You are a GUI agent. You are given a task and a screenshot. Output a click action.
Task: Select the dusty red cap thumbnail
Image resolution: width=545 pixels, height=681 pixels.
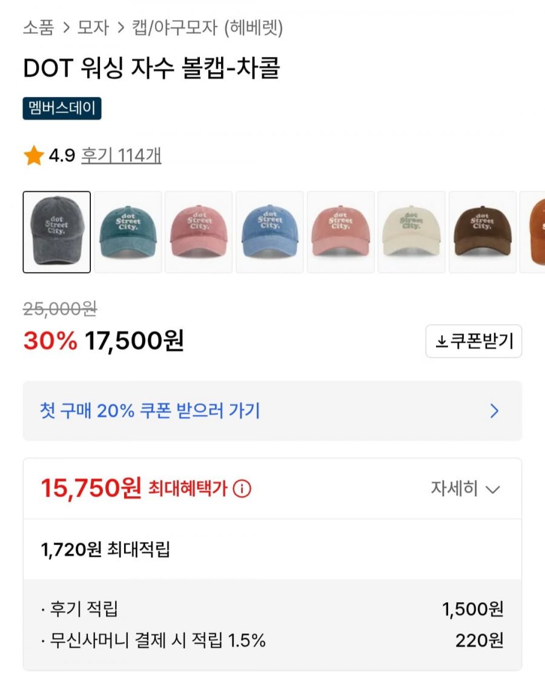[x=199, y=232]
